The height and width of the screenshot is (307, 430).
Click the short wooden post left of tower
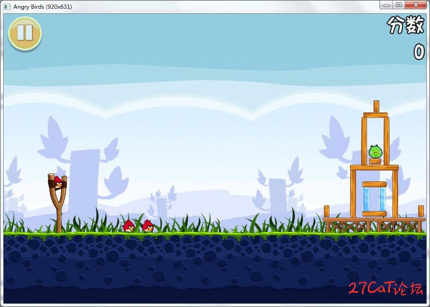tap(326, 212)
